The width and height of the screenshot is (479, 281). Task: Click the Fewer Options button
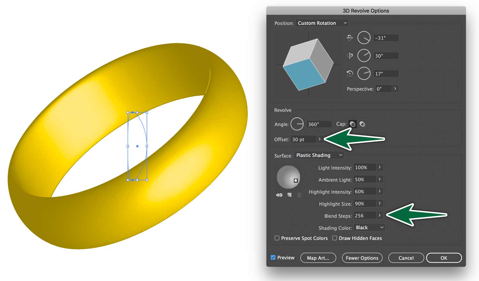click(x=362, y=258)
